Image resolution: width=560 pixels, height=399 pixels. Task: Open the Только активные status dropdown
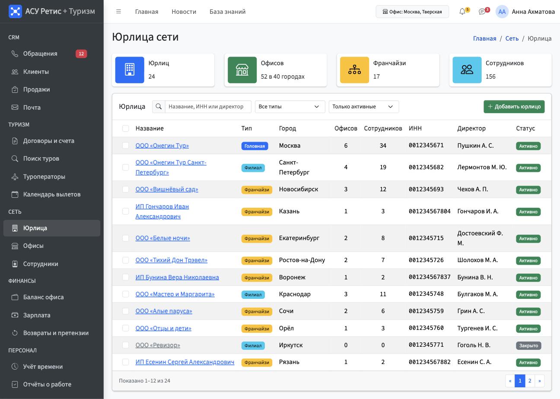coord(364,107)
